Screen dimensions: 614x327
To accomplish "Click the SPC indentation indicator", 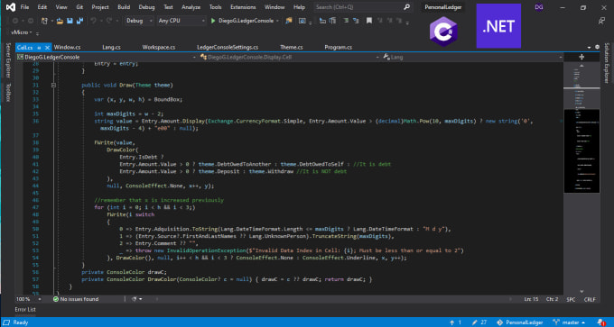I will click(571, 299).
